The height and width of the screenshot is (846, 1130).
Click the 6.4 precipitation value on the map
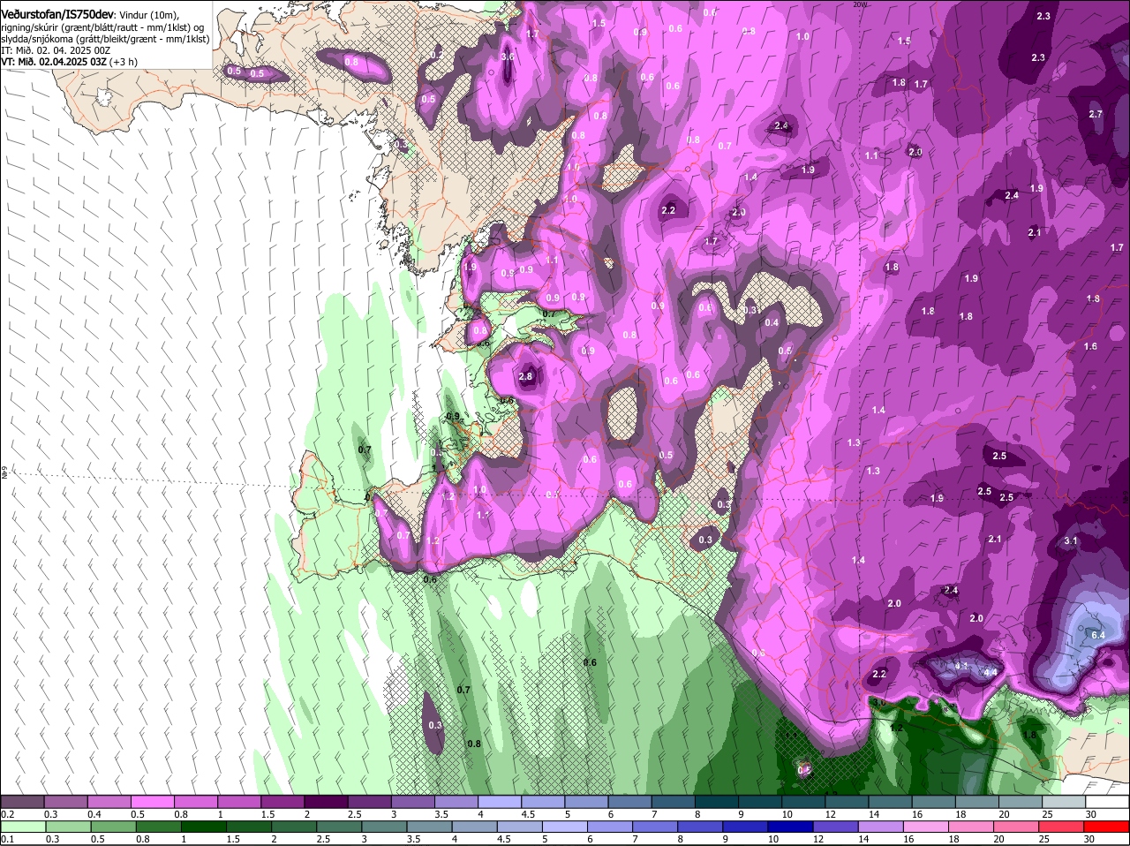[1098, 635]
